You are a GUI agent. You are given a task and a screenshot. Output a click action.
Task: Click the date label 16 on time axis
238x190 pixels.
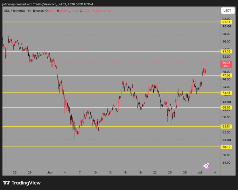(x=125, y=172)
